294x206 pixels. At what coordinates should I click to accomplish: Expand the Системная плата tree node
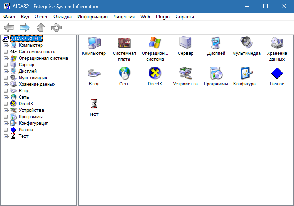[6, 52]
